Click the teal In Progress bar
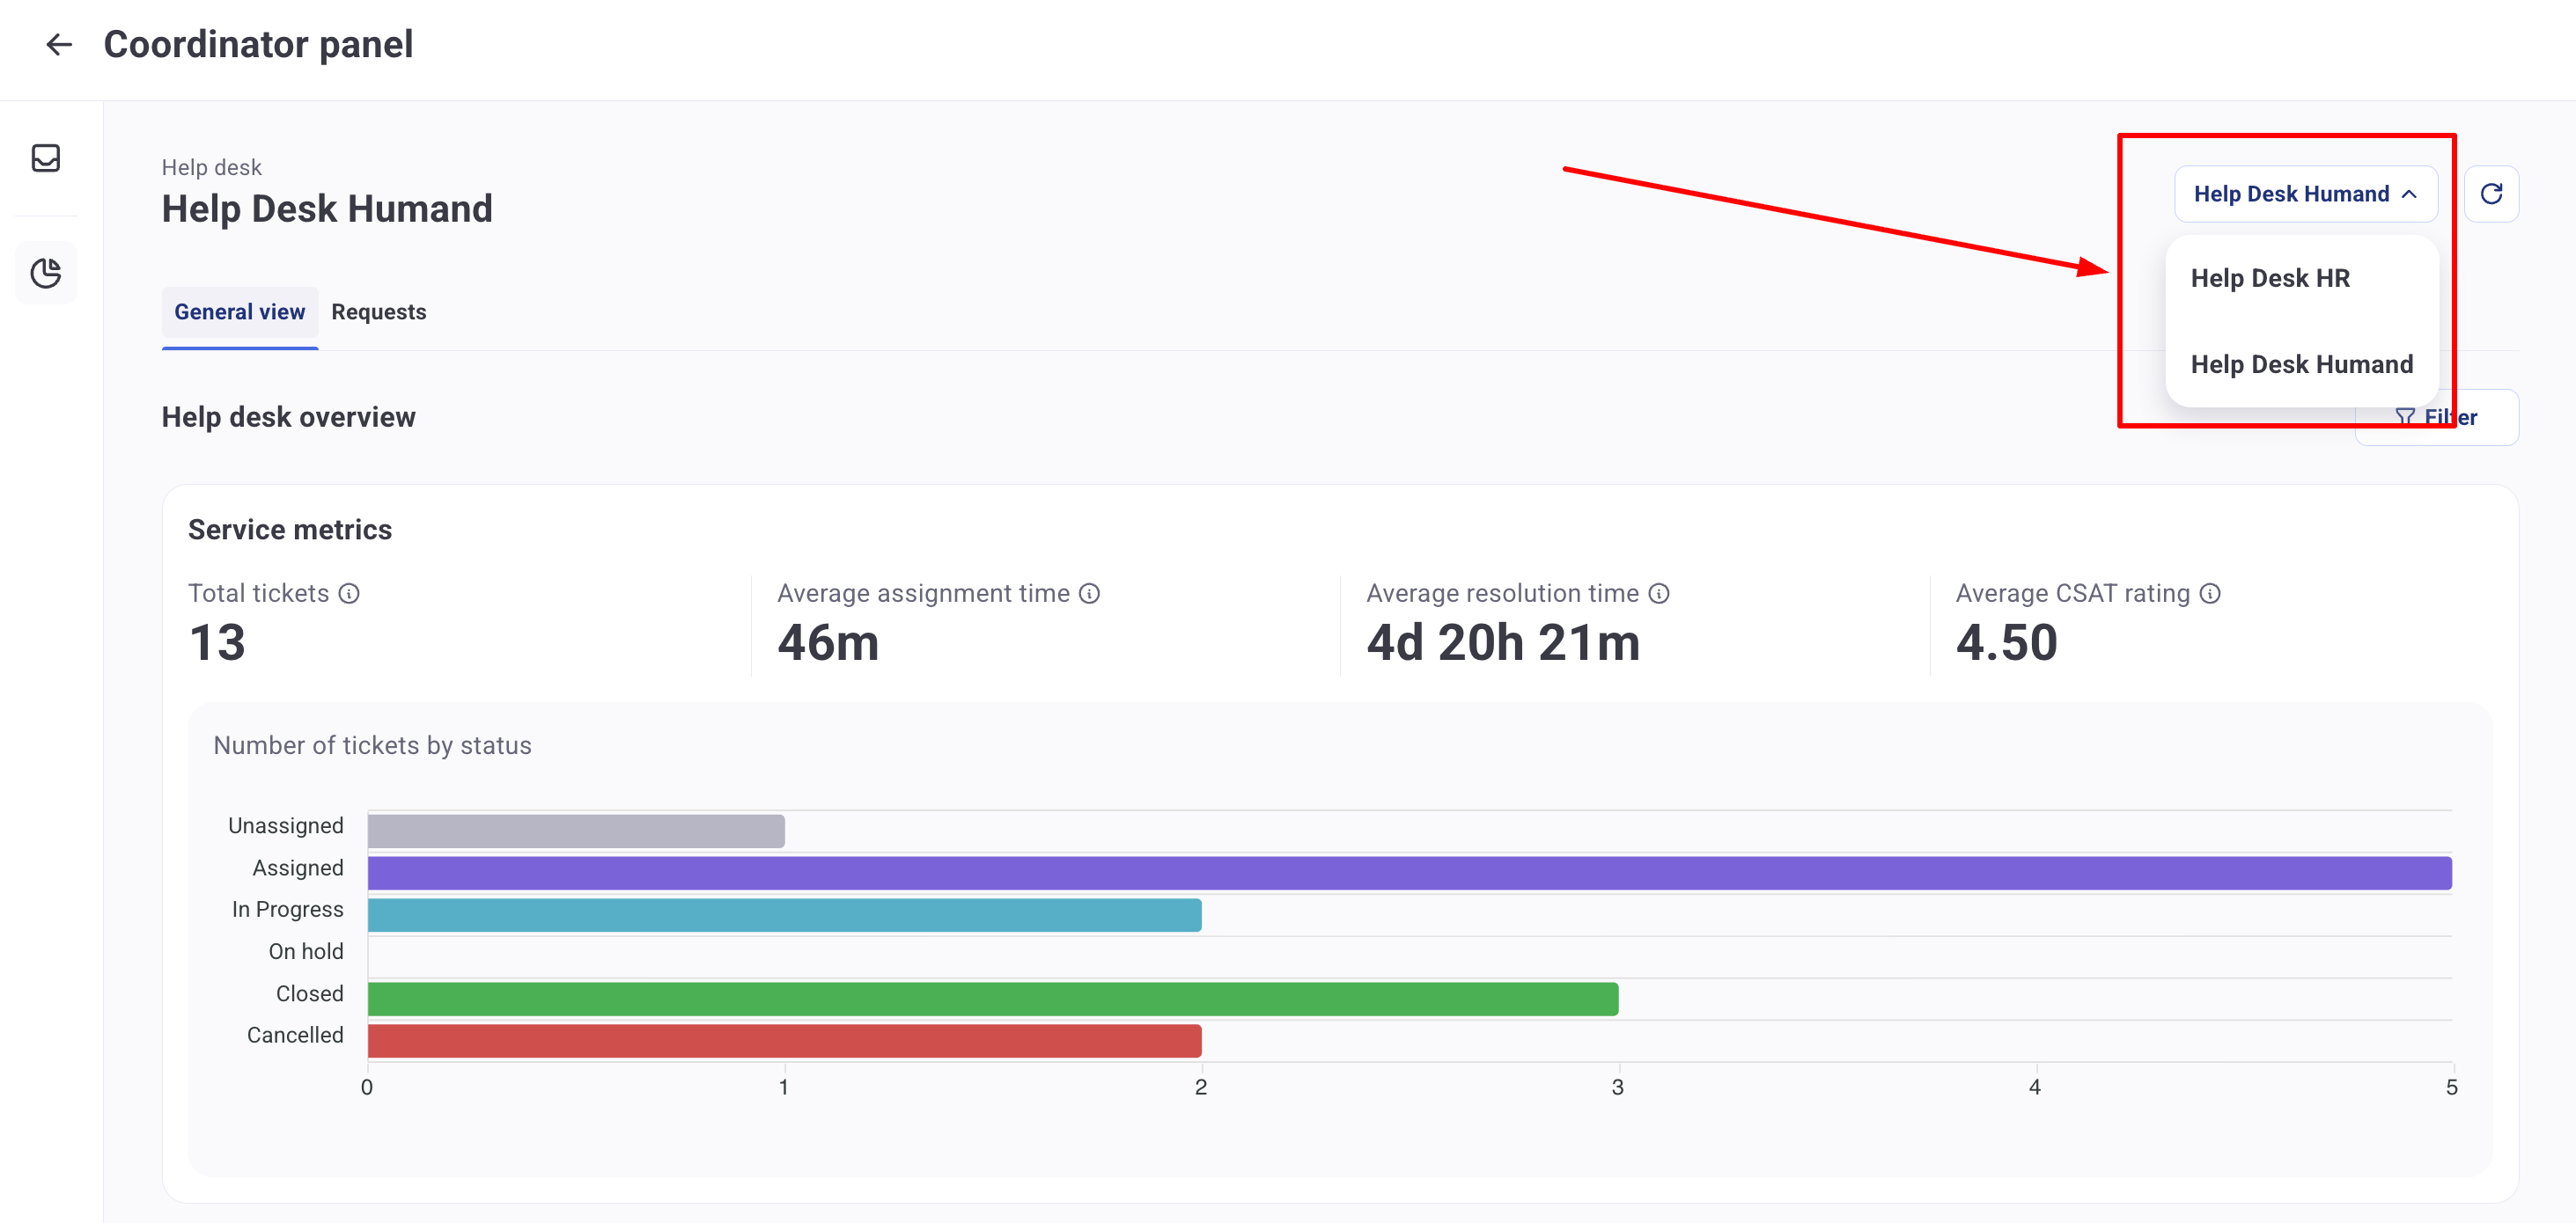 784,914
